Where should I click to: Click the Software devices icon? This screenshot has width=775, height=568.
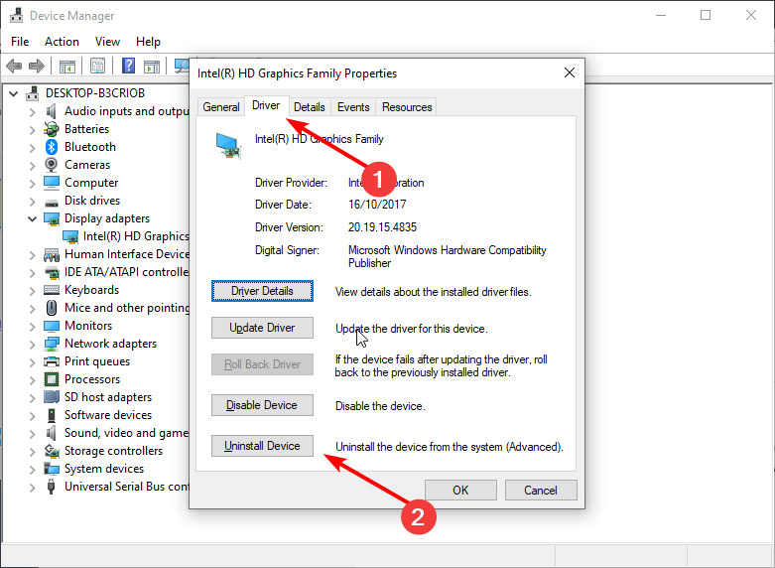(52, 415)
